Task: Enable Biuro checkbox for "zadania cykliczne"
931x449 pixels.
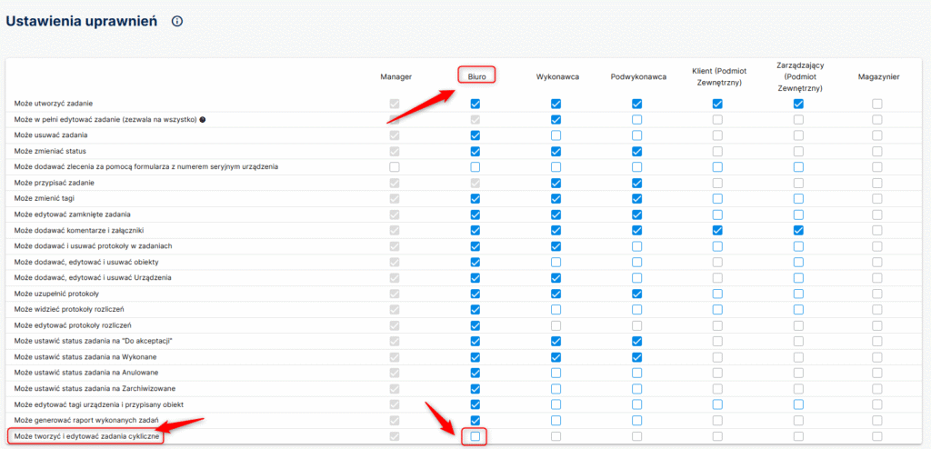Action: (x=475, y=437)
